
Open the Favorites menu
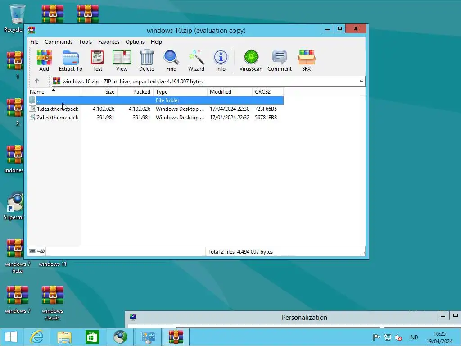coord(108,42)
